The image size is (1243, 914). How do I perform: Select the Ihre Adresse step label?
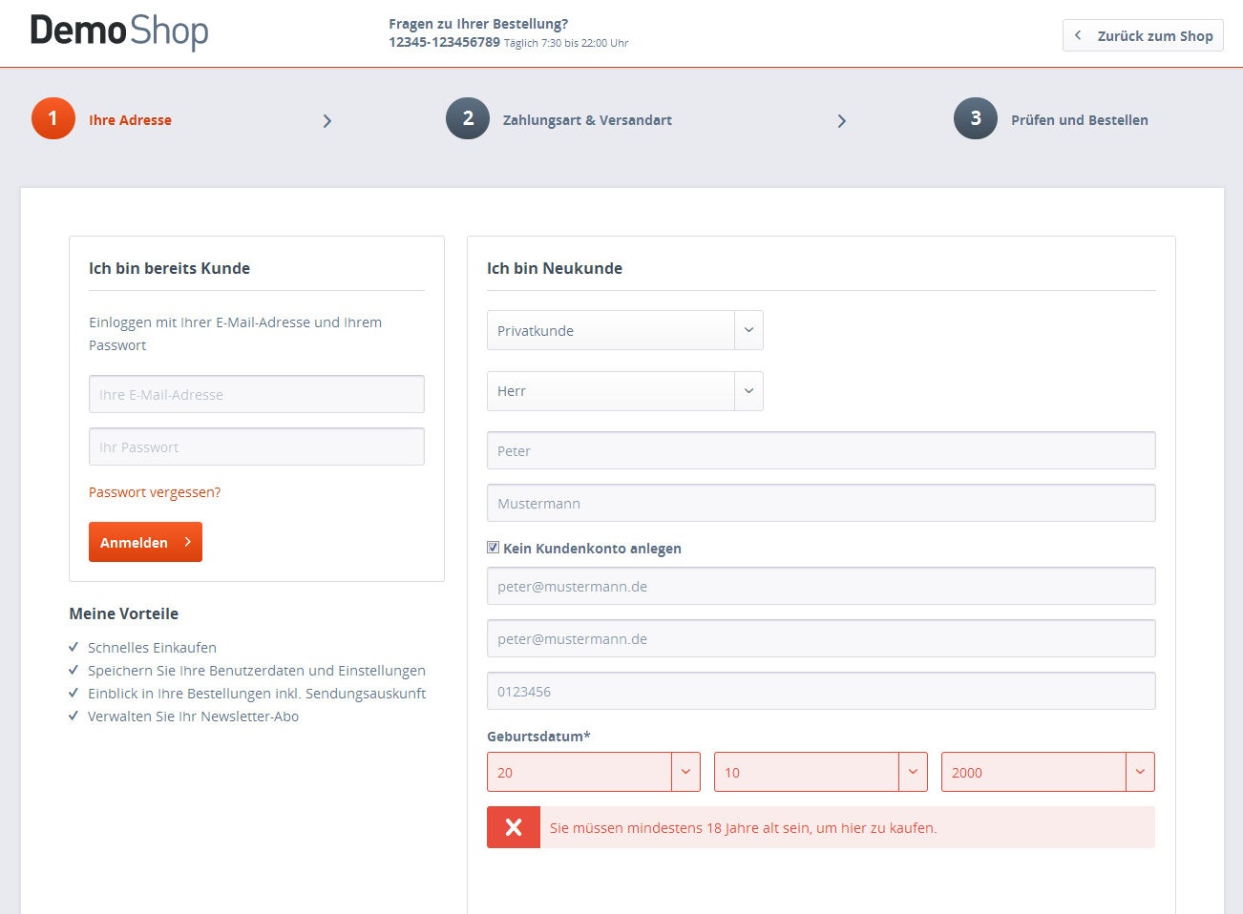[130, 120]
